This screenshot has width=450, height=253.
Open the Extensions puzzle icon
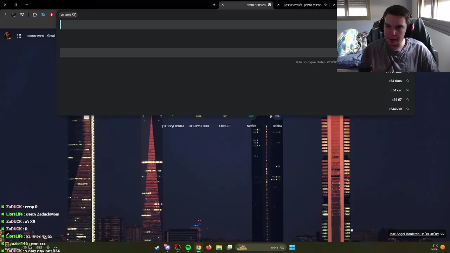(35, 15)
